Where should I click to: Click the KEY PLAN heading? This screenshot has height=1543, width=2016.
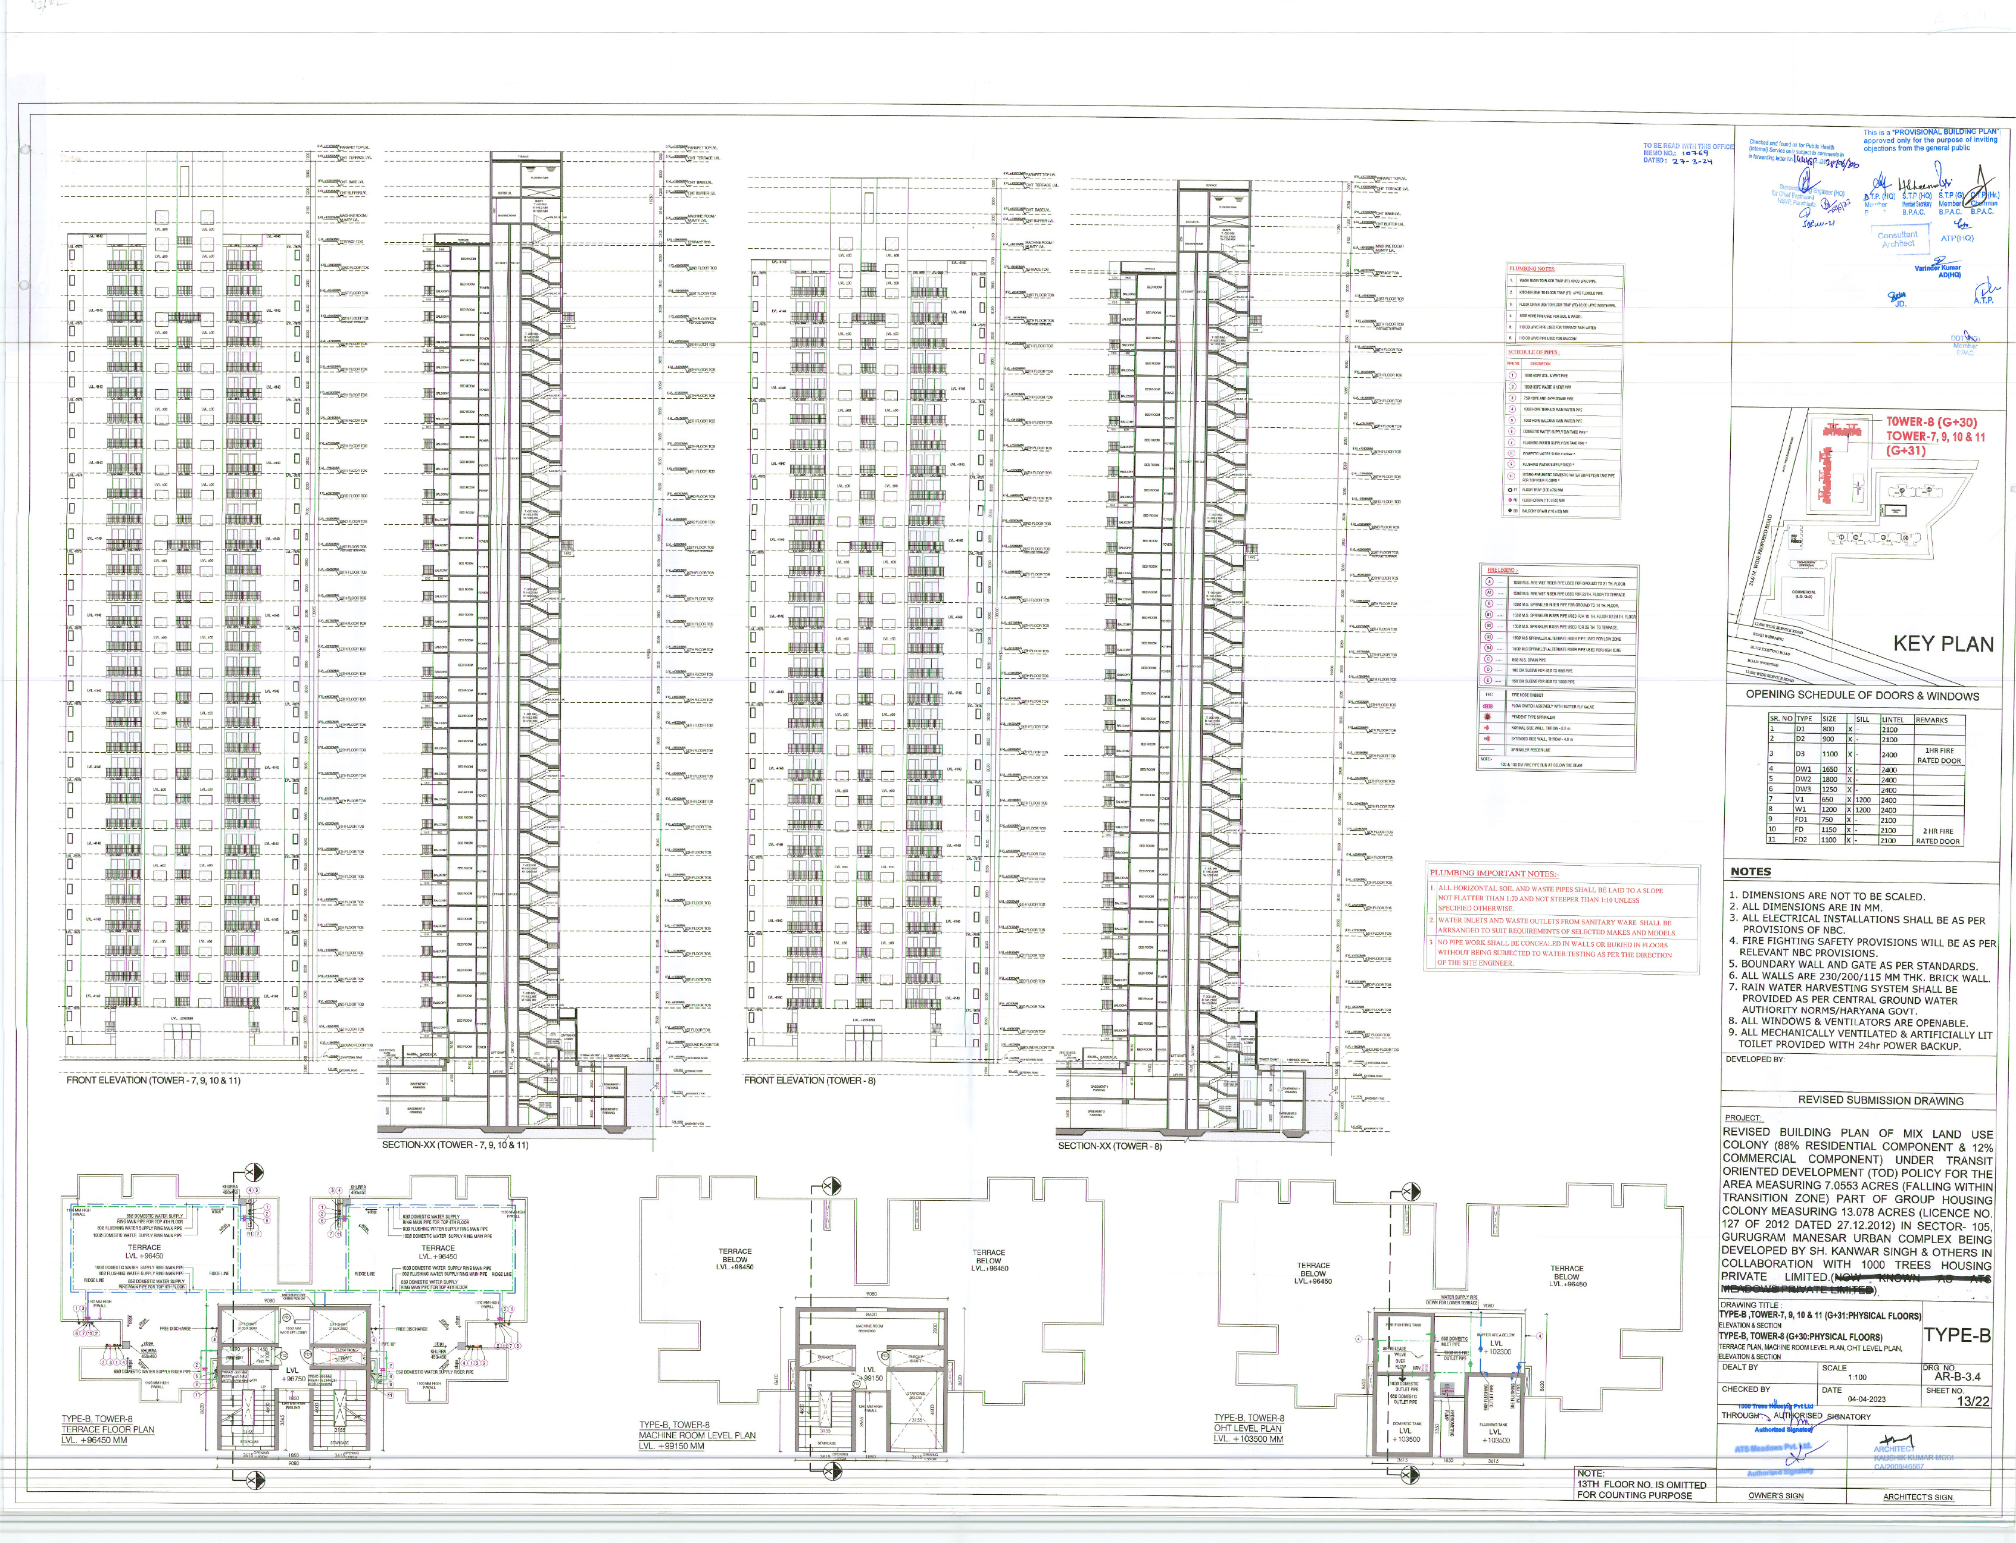pos(1943,644)
